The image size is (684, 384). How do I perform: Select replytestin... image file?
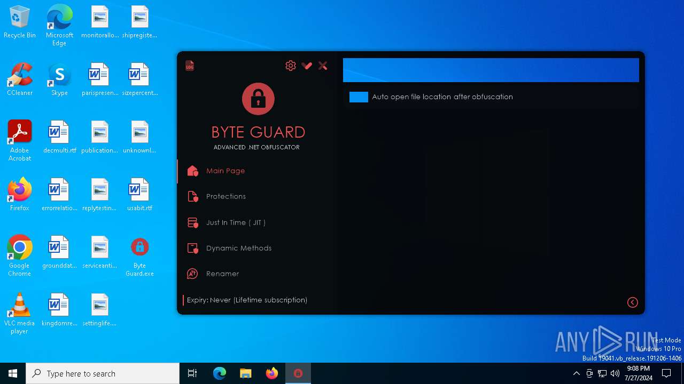click(x=100, y=195)
